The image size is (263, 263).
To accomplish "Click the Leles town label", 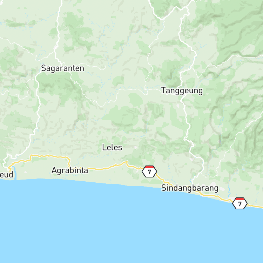I will pyautogui.click(x=112, y=147).
